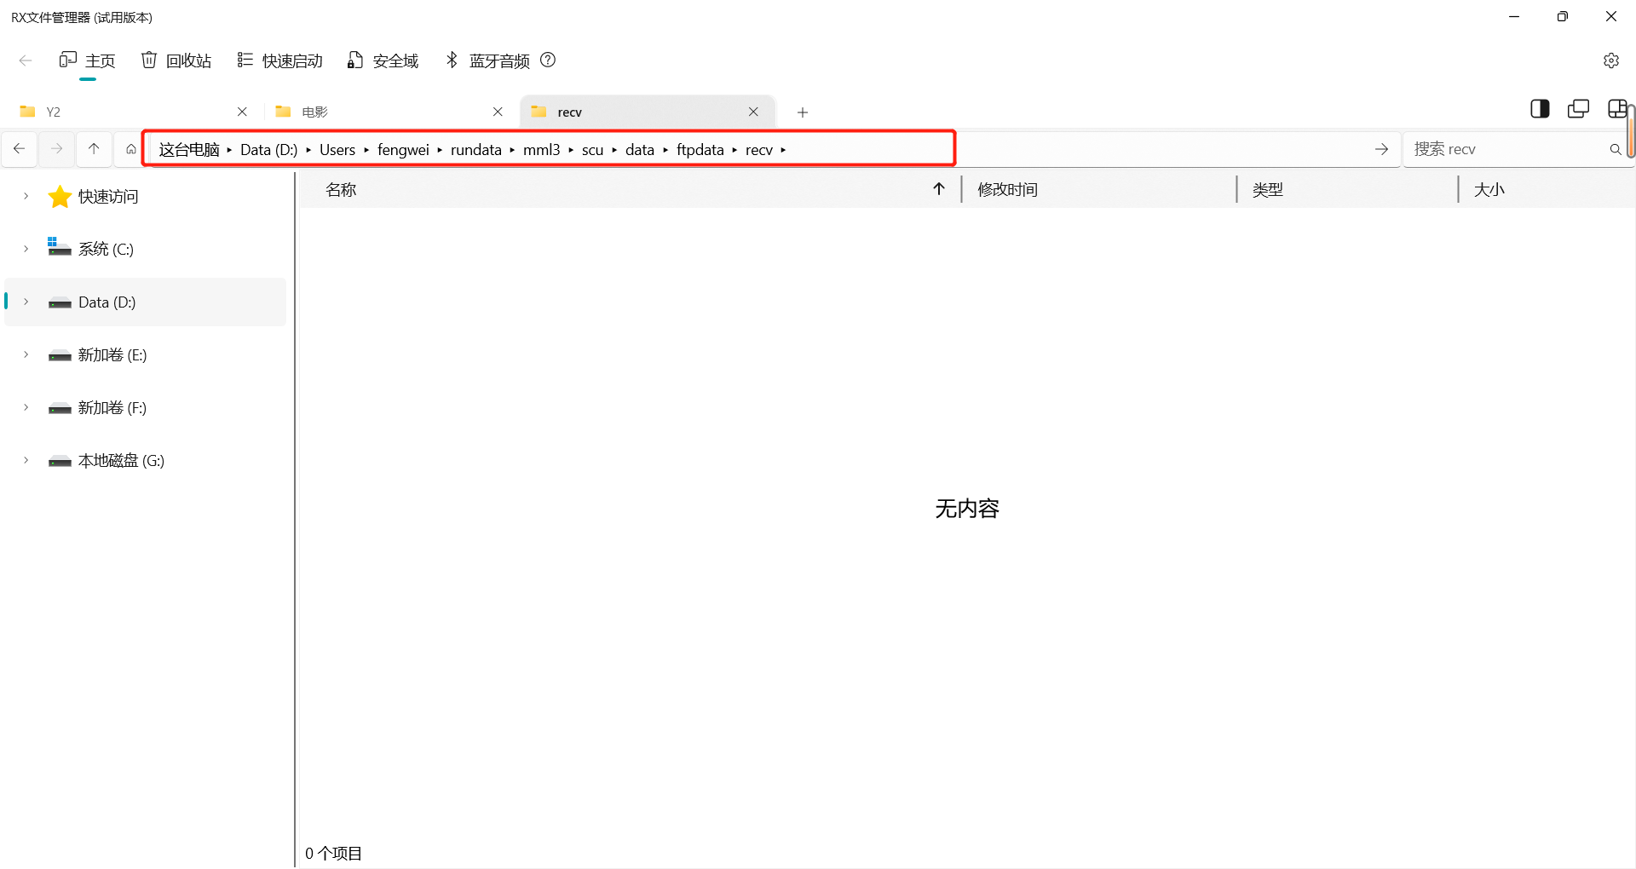Click the 搜索 recv search field
The image size is (1636, 869).
[x=1504, y=150]
